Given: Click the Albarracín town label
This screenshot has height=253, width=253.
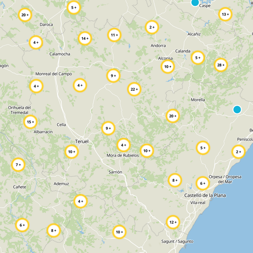Looking at the screenshot, I should click(43, 132).
